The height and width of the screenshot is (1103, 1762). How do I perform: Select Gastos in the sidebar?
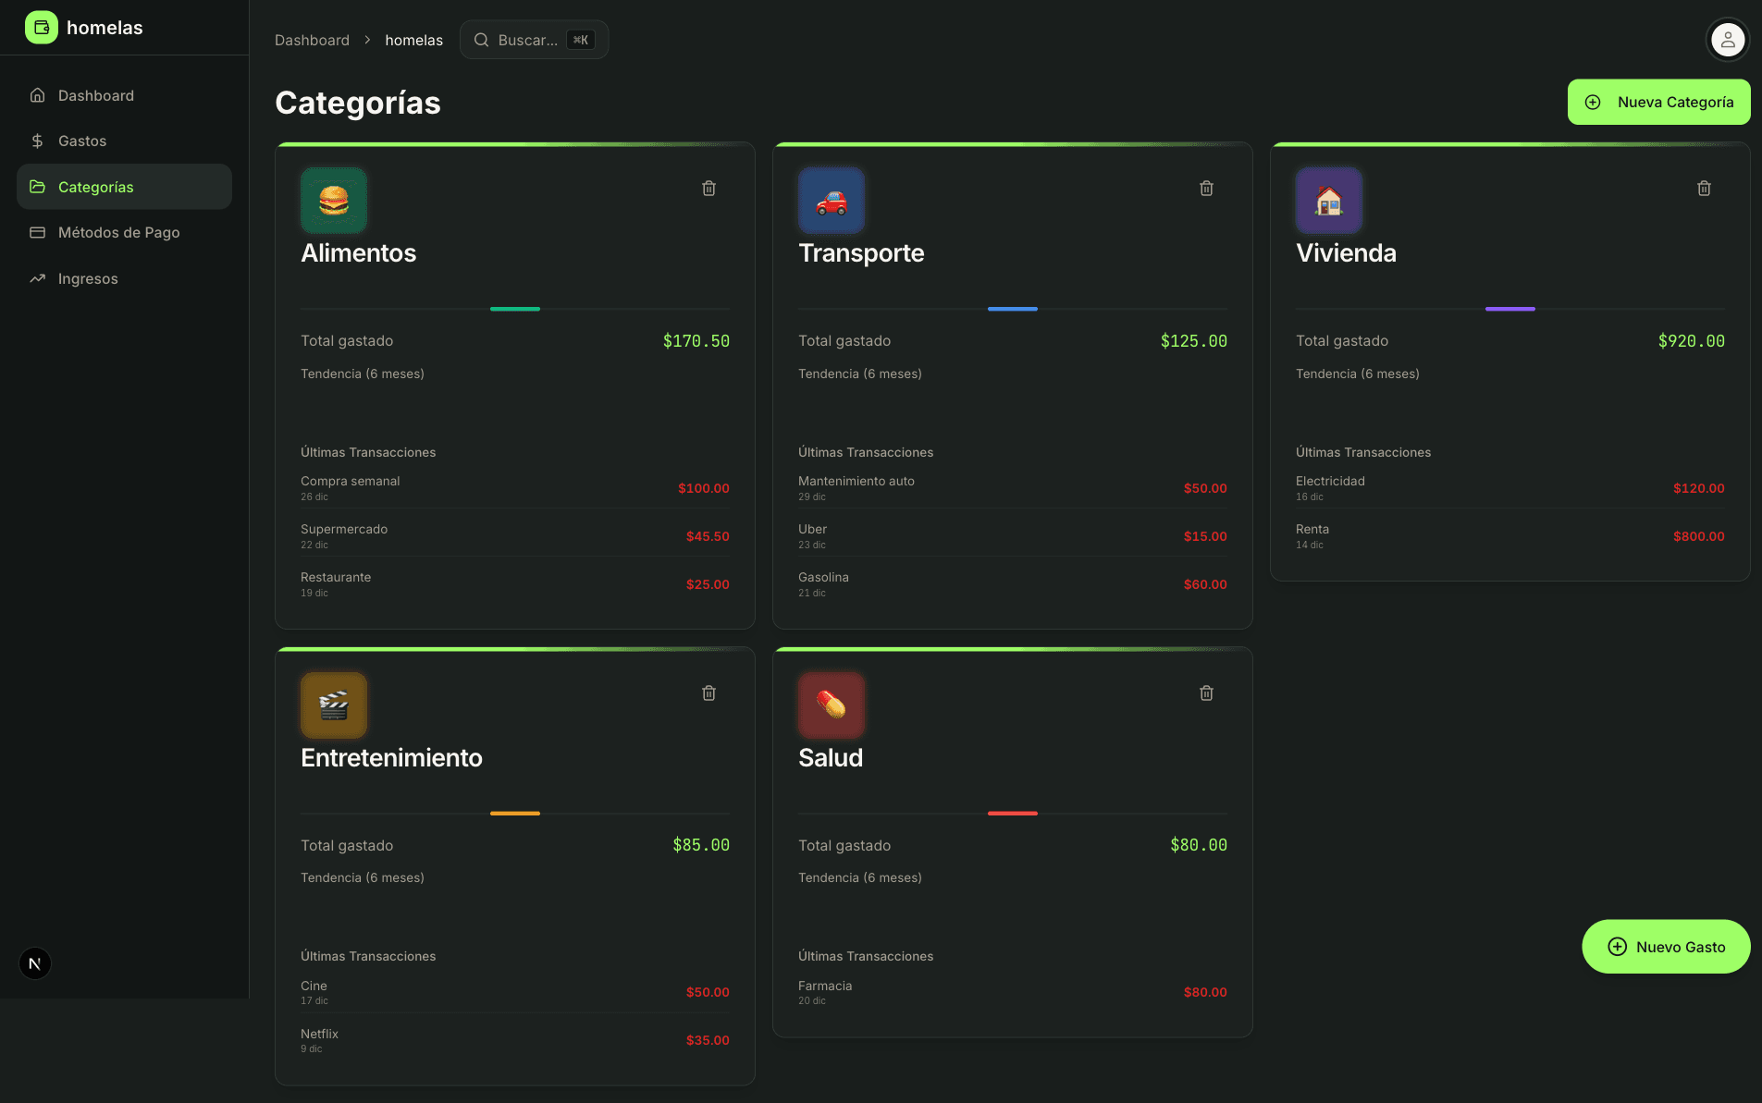coord(81,141)
